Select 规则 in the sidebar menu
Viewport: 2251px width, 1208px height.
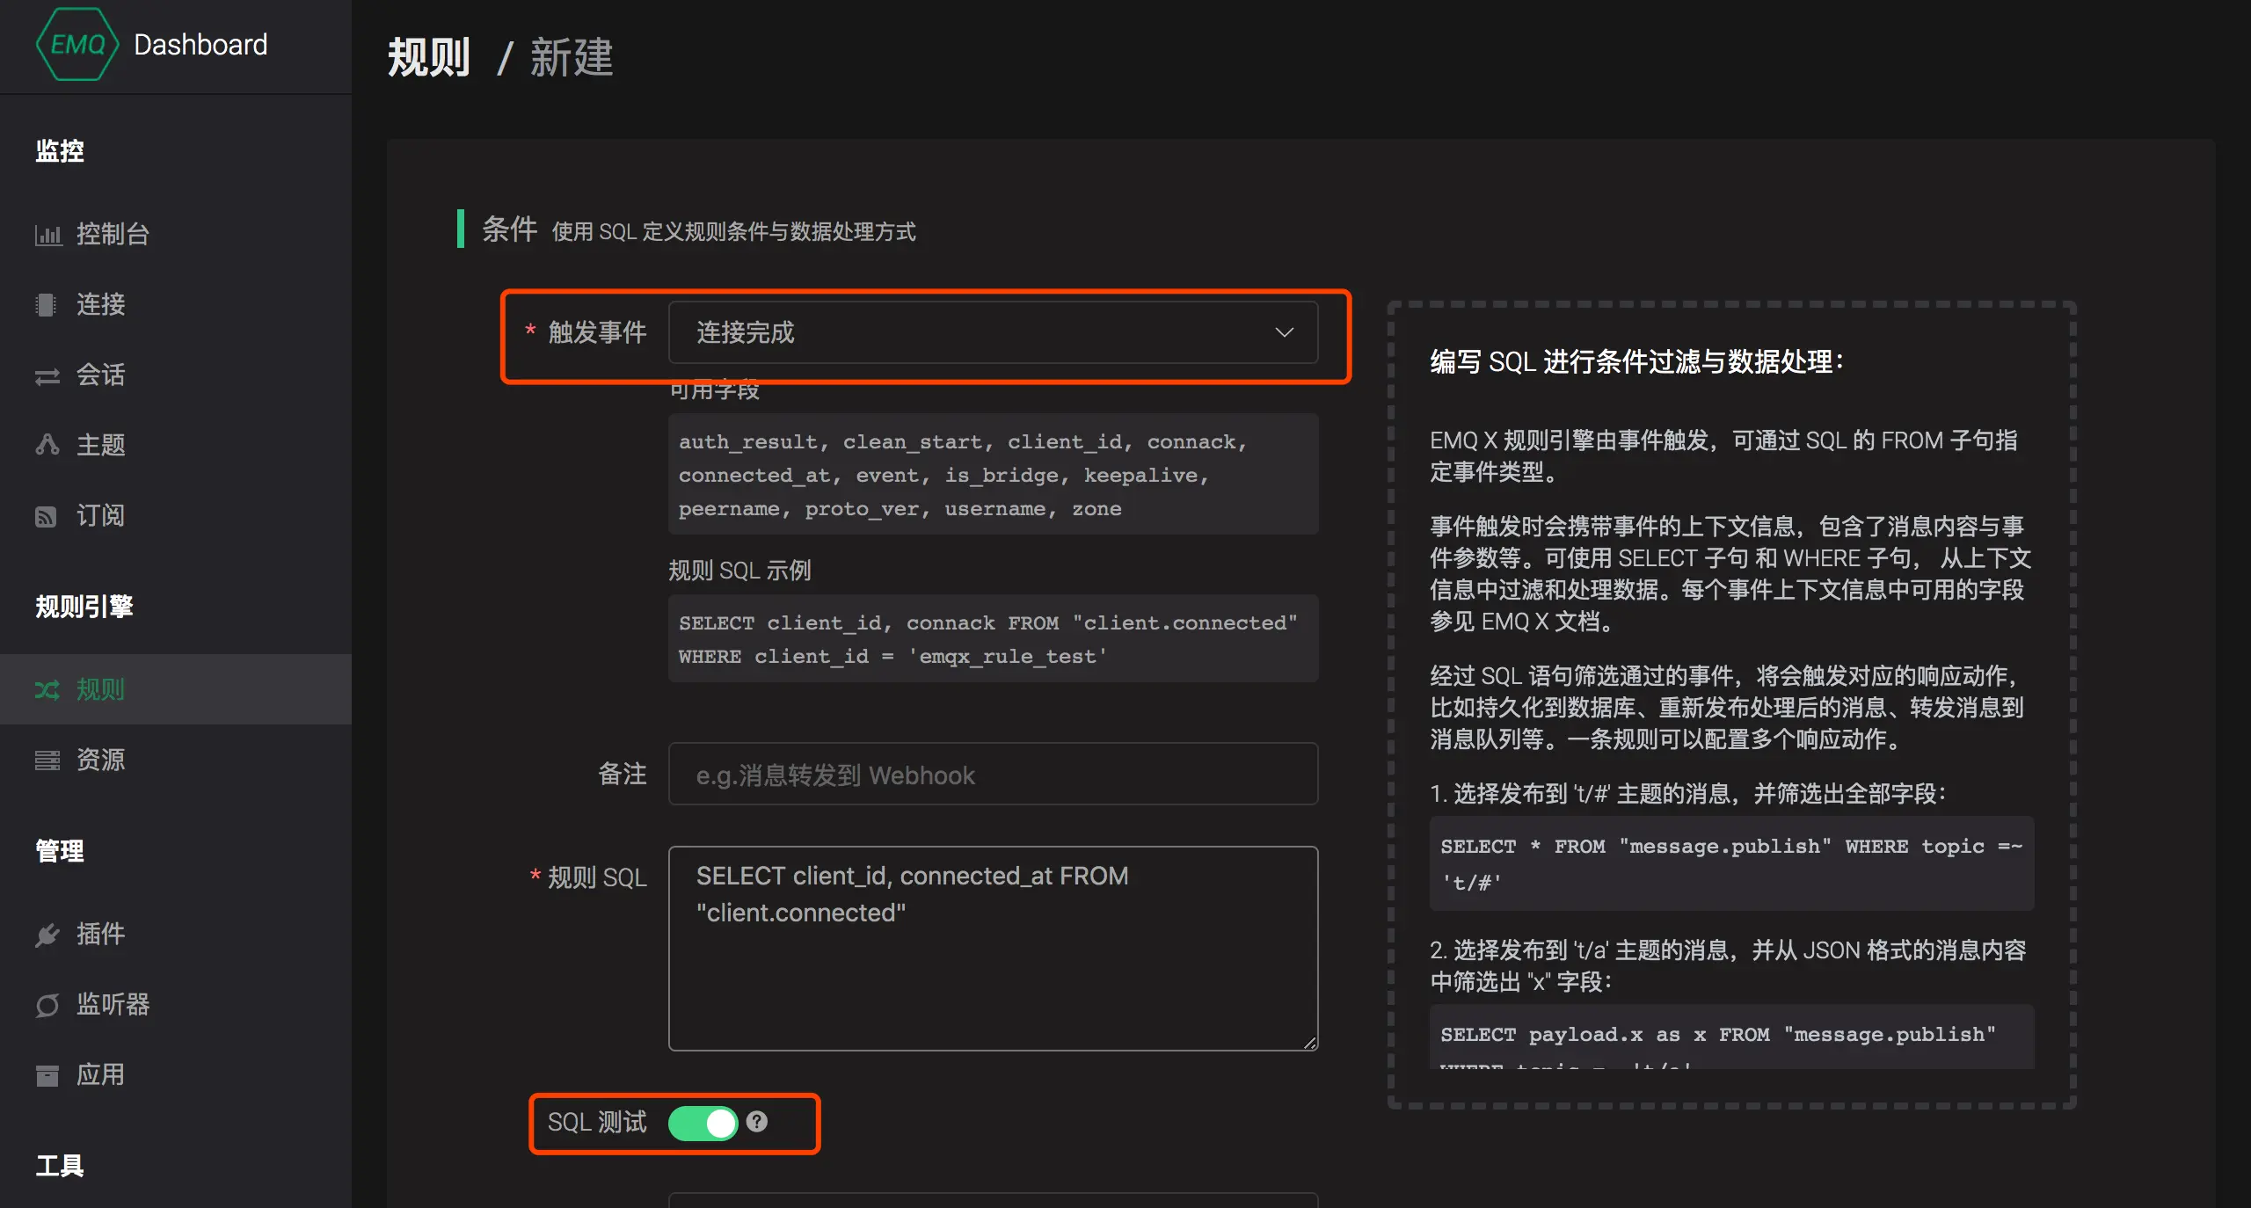(x=100, y=689)
